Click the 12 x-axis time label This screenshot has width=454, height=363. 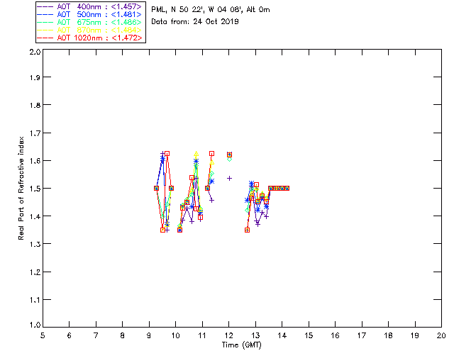pos(228,335)
